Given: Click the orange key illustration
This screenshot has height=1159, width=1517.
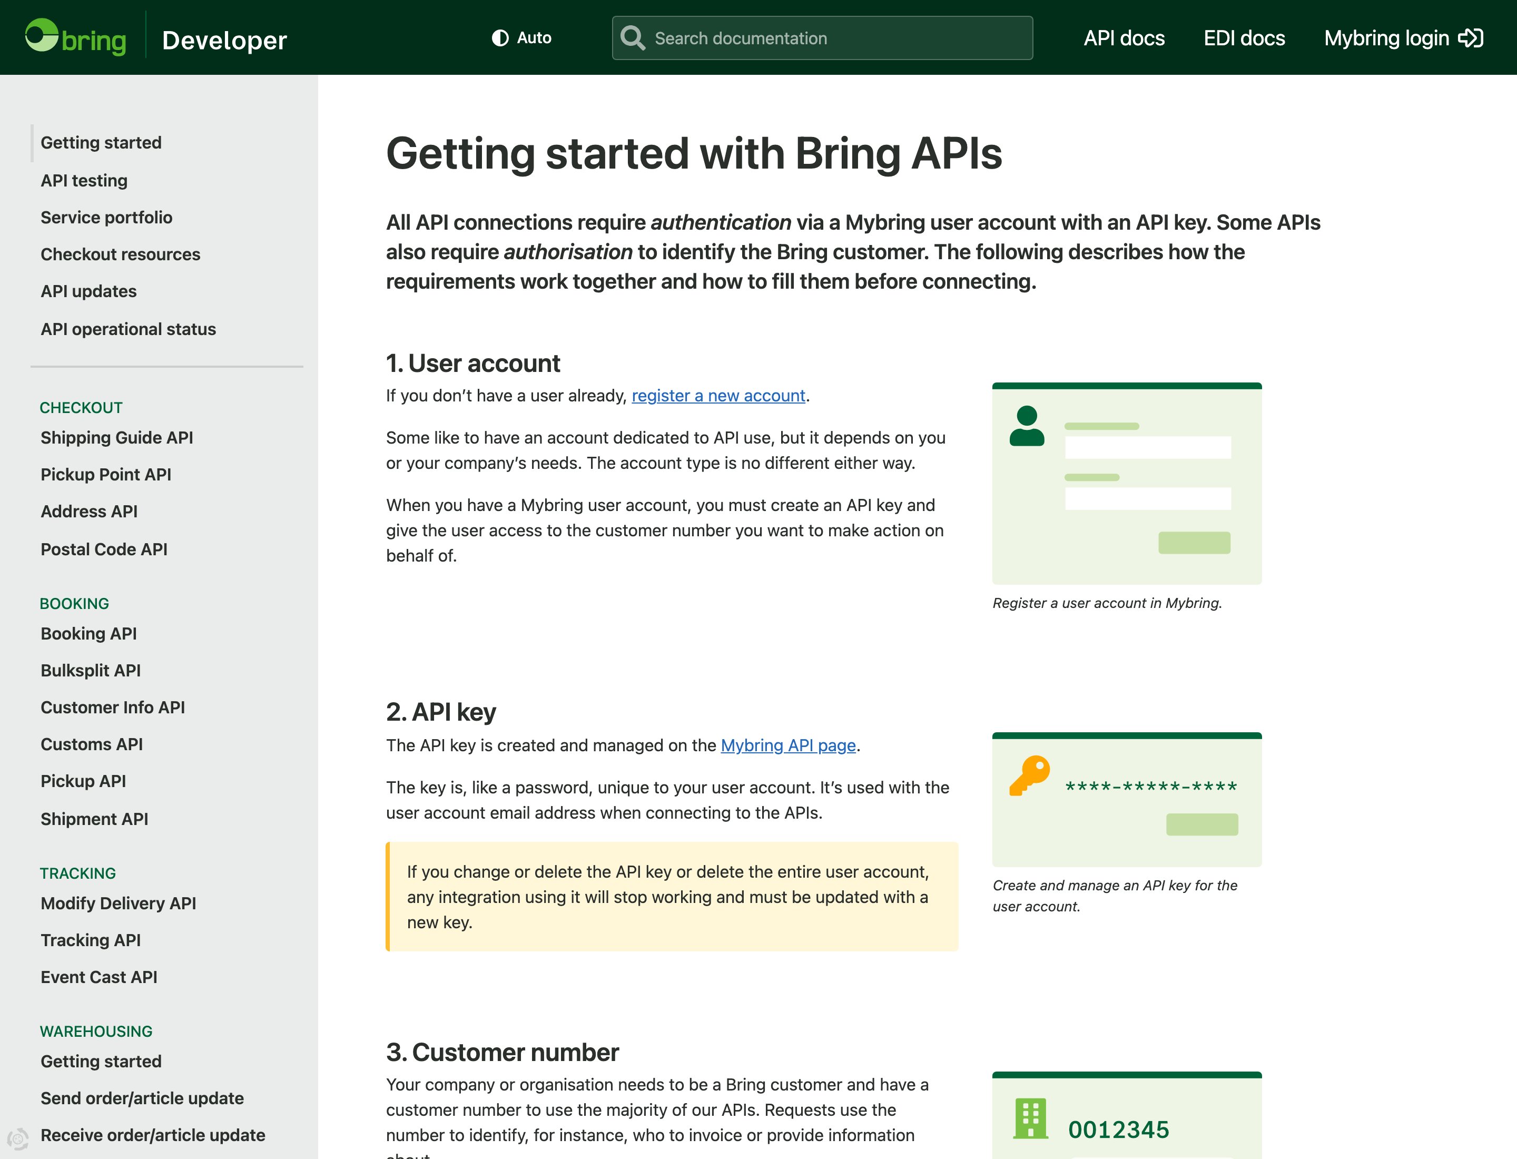Looking at the screenshot, I should click(1029, 775).
